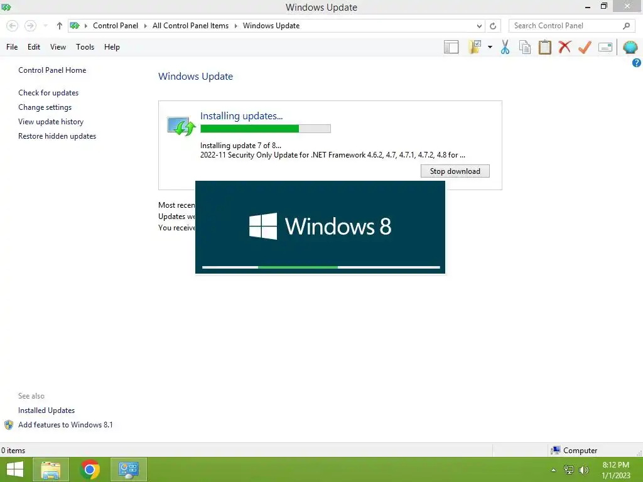The height and width of the screenshot is (482, 643).
Task: Click the Windows 8 logo splash image
Action: click(x=320, y=227)
